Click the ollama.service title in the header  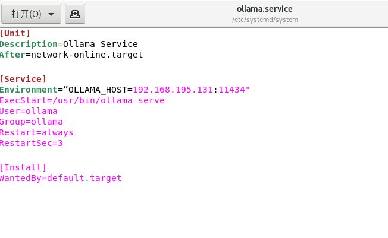[265, 9]
